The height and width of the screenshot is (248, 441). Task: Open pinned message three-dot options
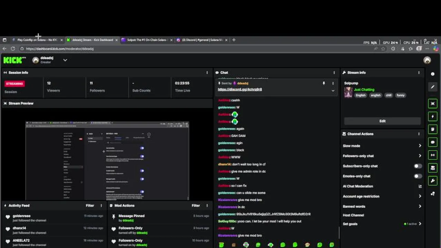[333, 83]
